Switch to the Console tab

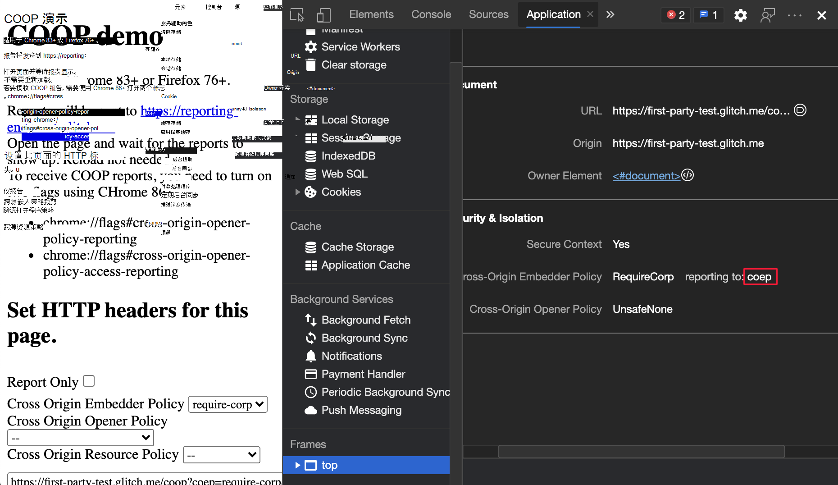tap(431, 14)
